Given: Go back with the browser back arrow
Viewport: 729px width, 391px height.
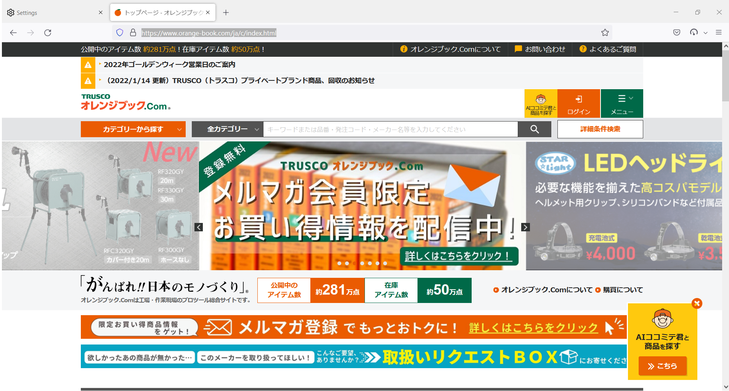Looking at the screenshot, I should pos(13,33).
